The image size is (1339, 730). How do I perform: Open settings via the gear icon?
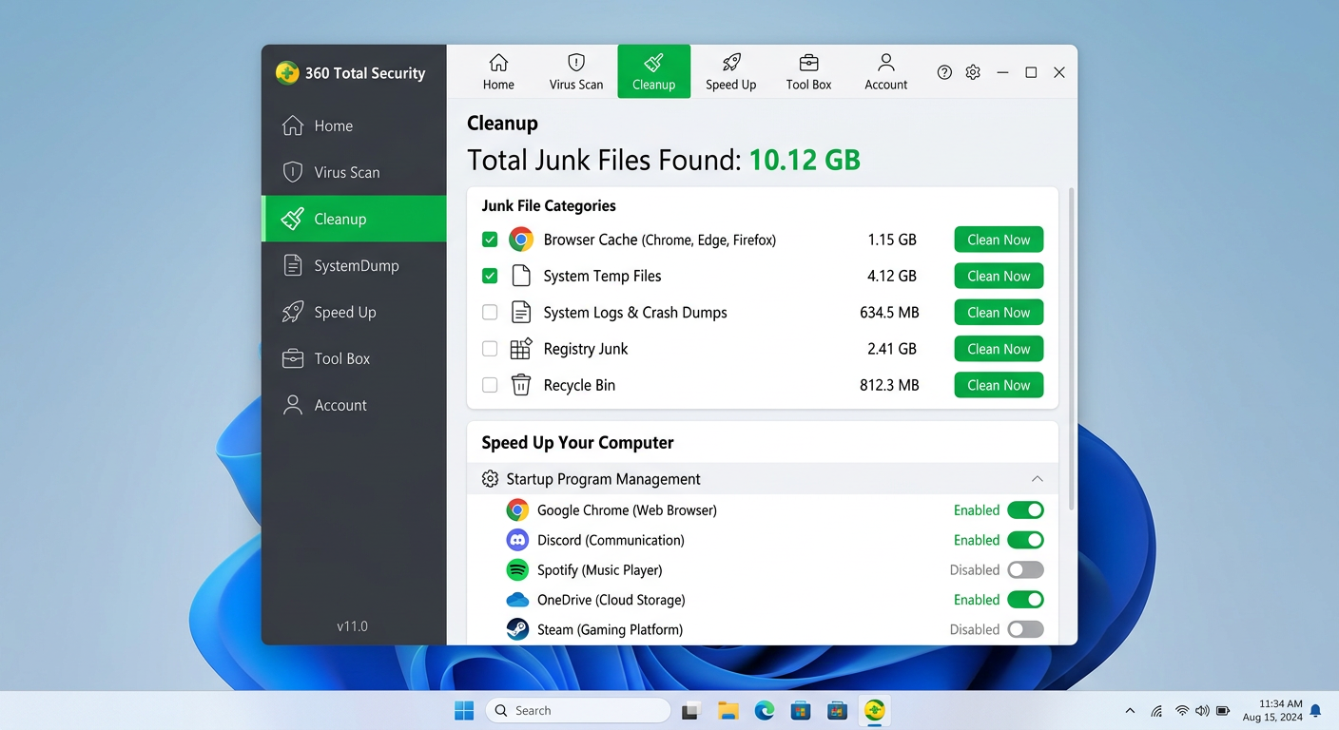[973, 72]
